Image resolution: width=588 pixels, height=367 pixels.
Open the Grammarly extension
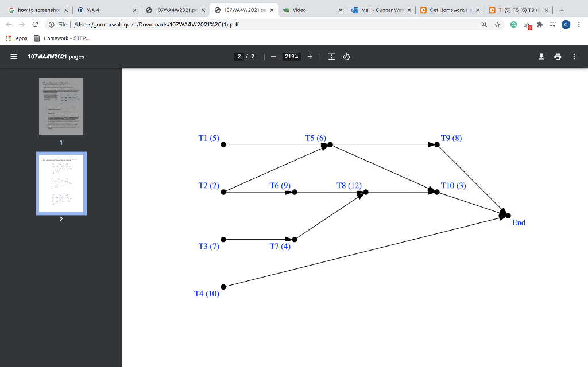tap(514, 24)
